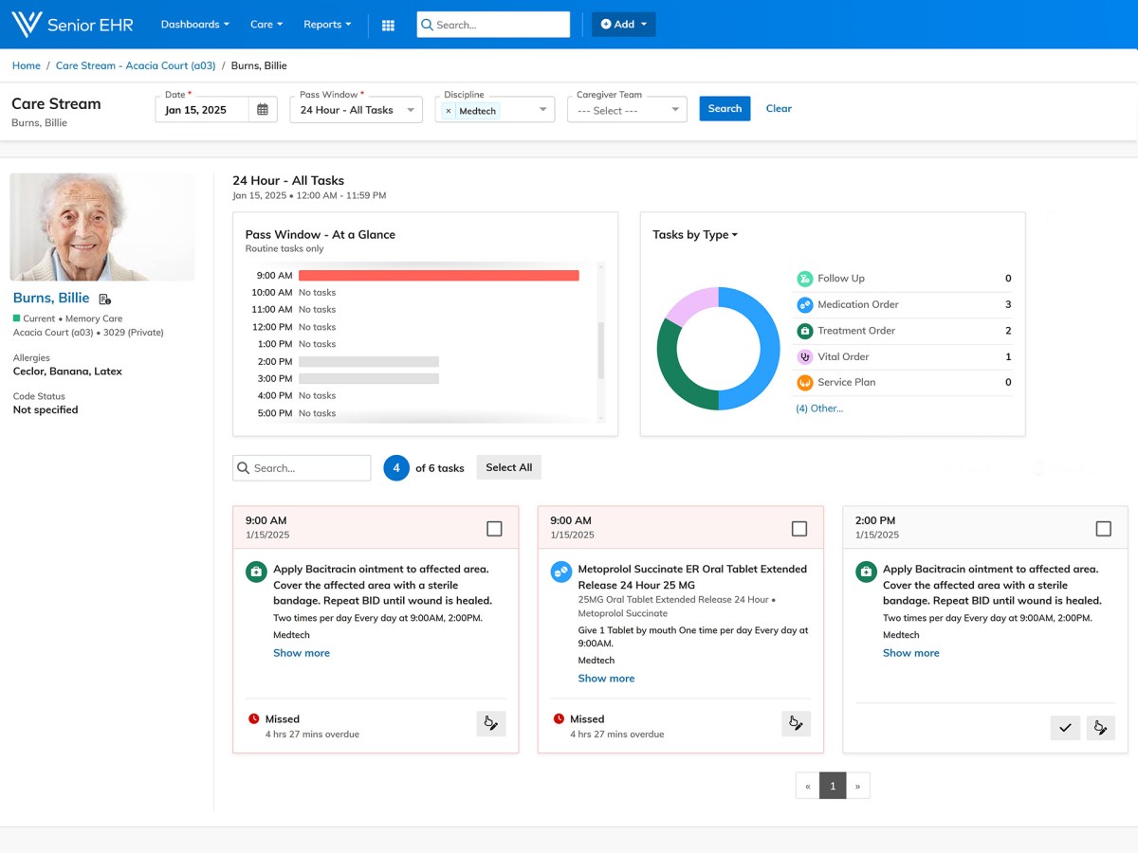Viewport: 1138px width, 853px height.
Task: Select the Metoprolol Succinate task checkbox
Action: [799, 529]
